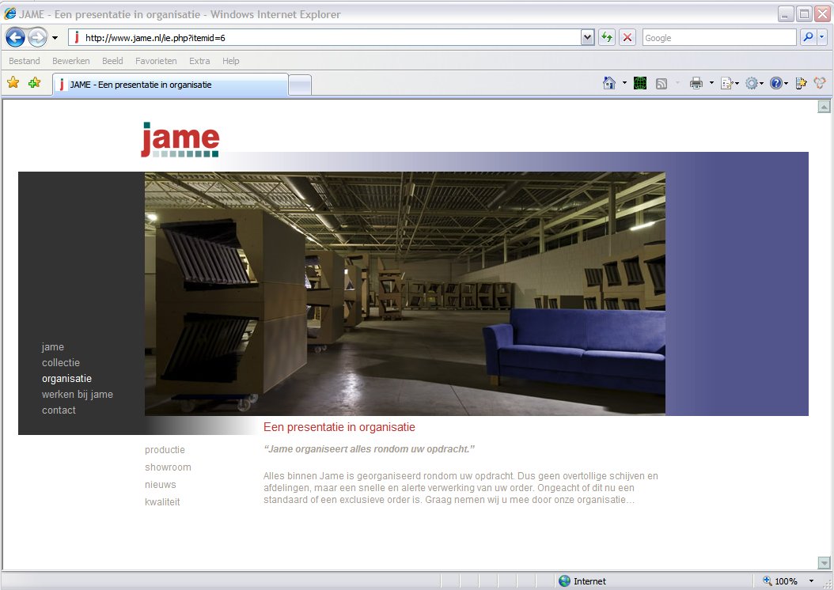Expand the address bar URL history dropdown
Image resolution: width=834 pixels, height=590 pixels.
point(587,37)
